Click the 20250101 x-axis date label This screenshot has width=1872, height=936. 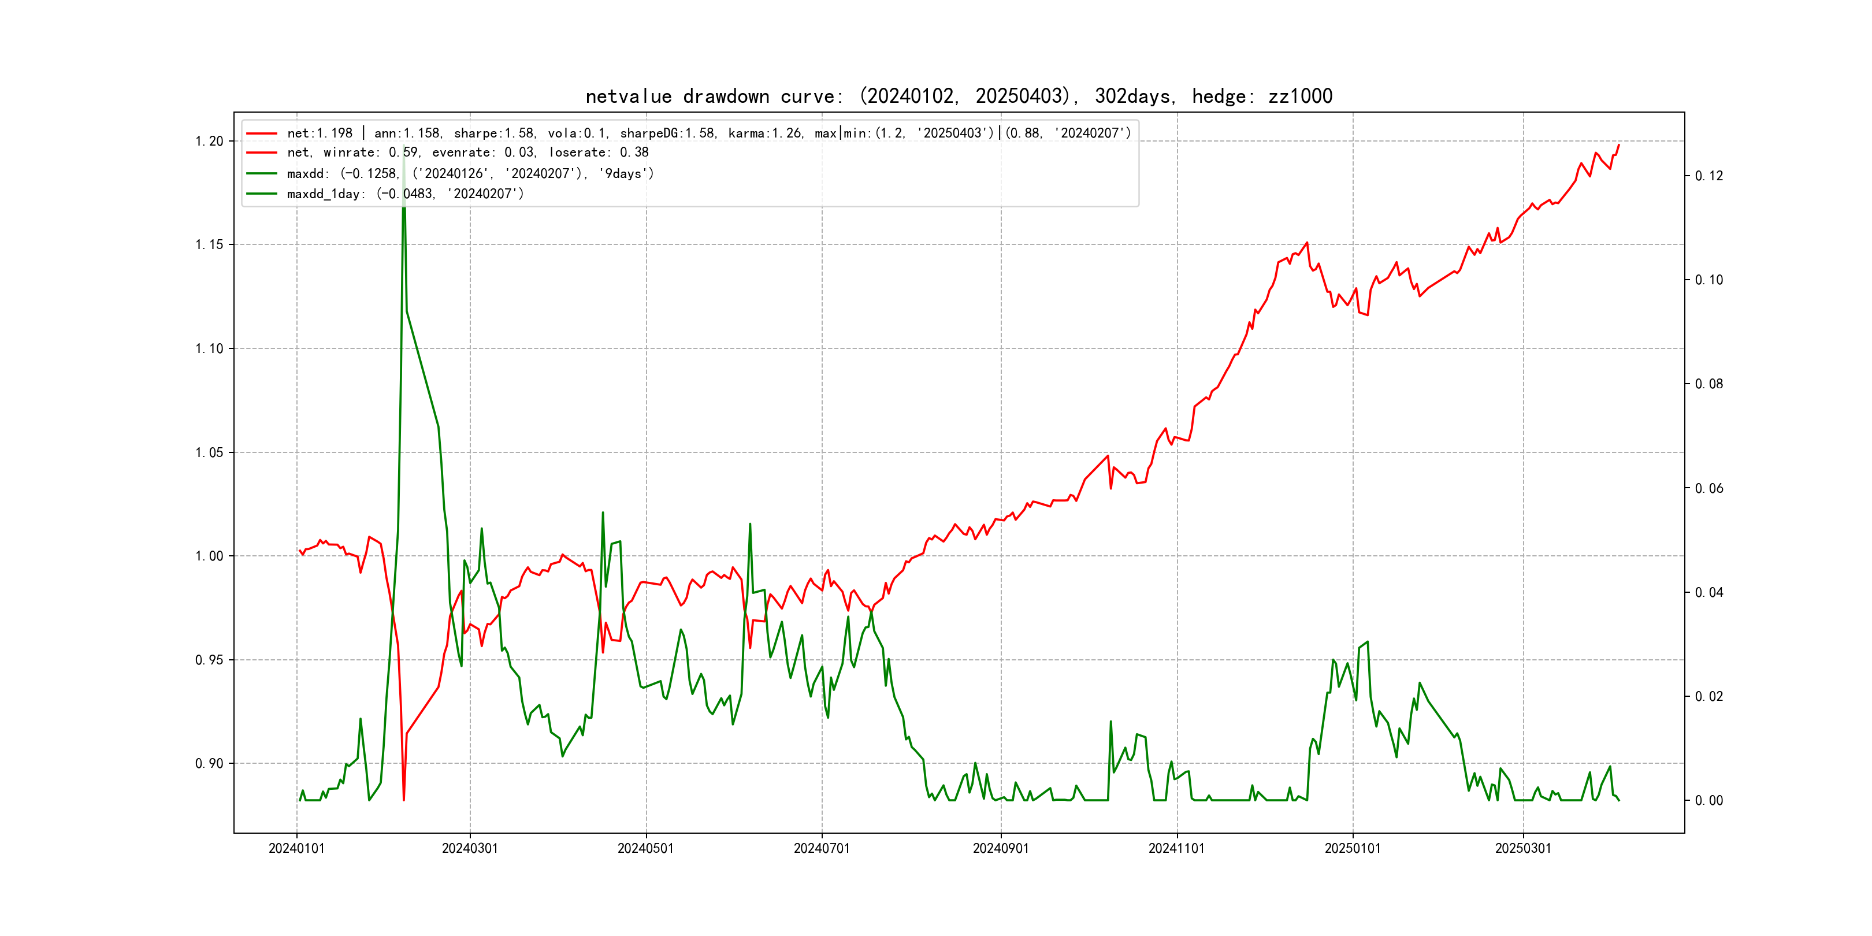(x=1353, y=849)
